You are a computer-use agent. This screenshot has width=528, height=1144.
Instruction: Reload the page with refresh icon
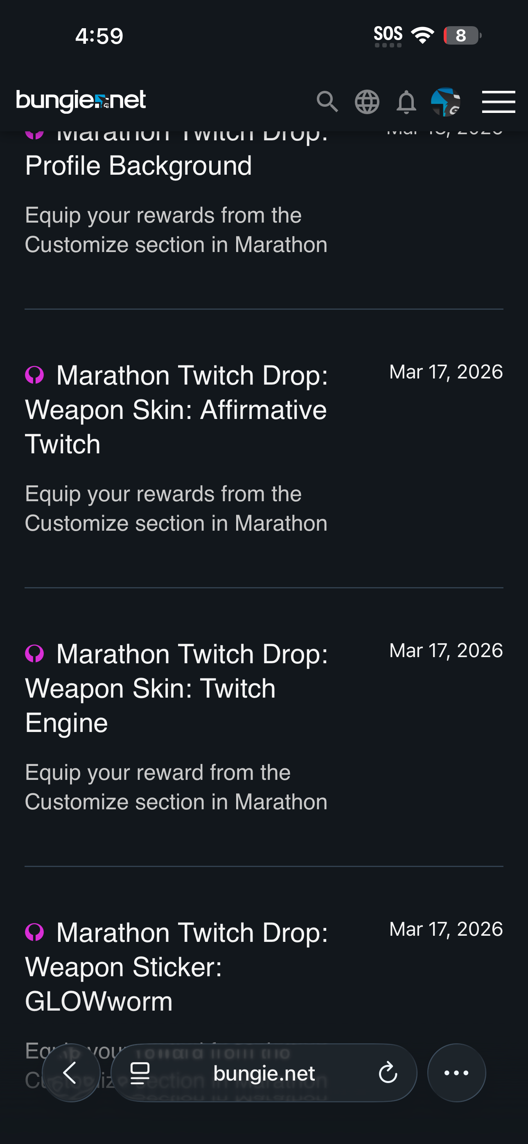point(388,1072)
